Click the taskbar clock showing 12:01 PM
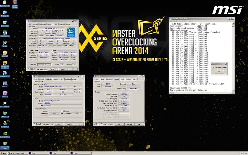248x155 pixels. (x=244, y=153)
